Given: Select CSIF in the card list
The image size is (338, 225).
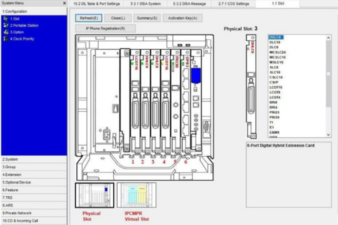Looking at the screenshot, I should click(274, 82).
